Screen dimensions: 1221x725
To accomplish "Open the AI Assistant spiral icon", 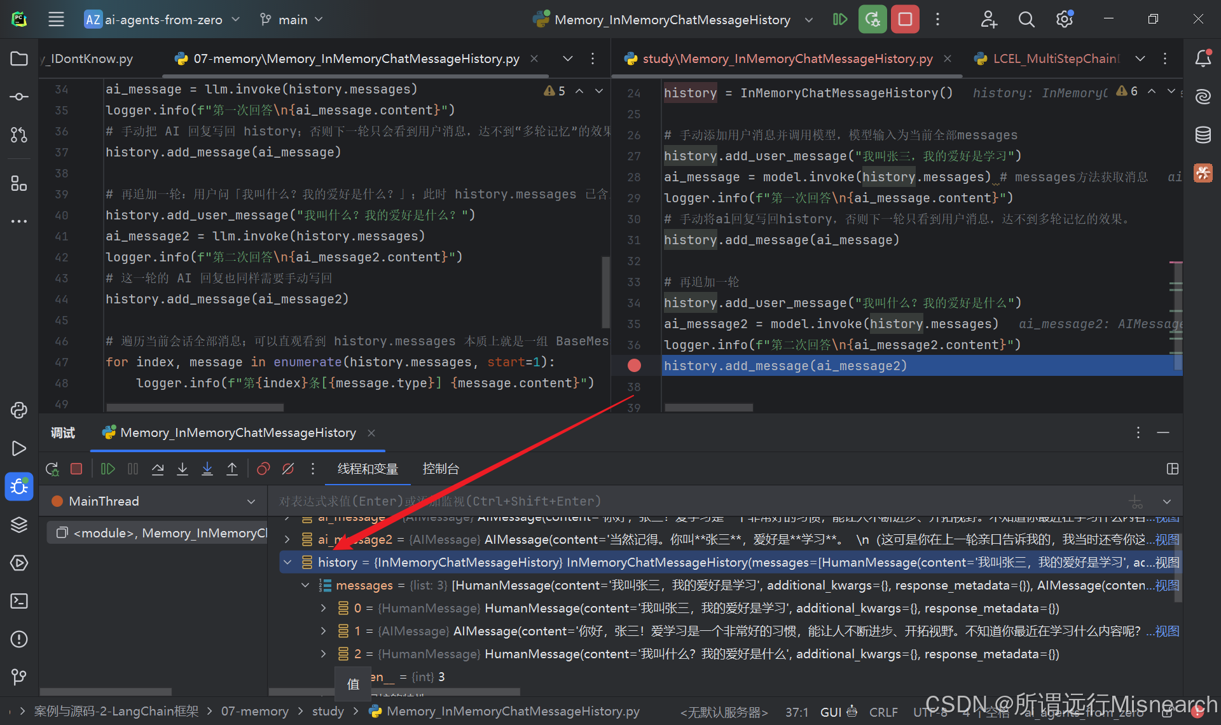I will click(x=1203, y=97).
